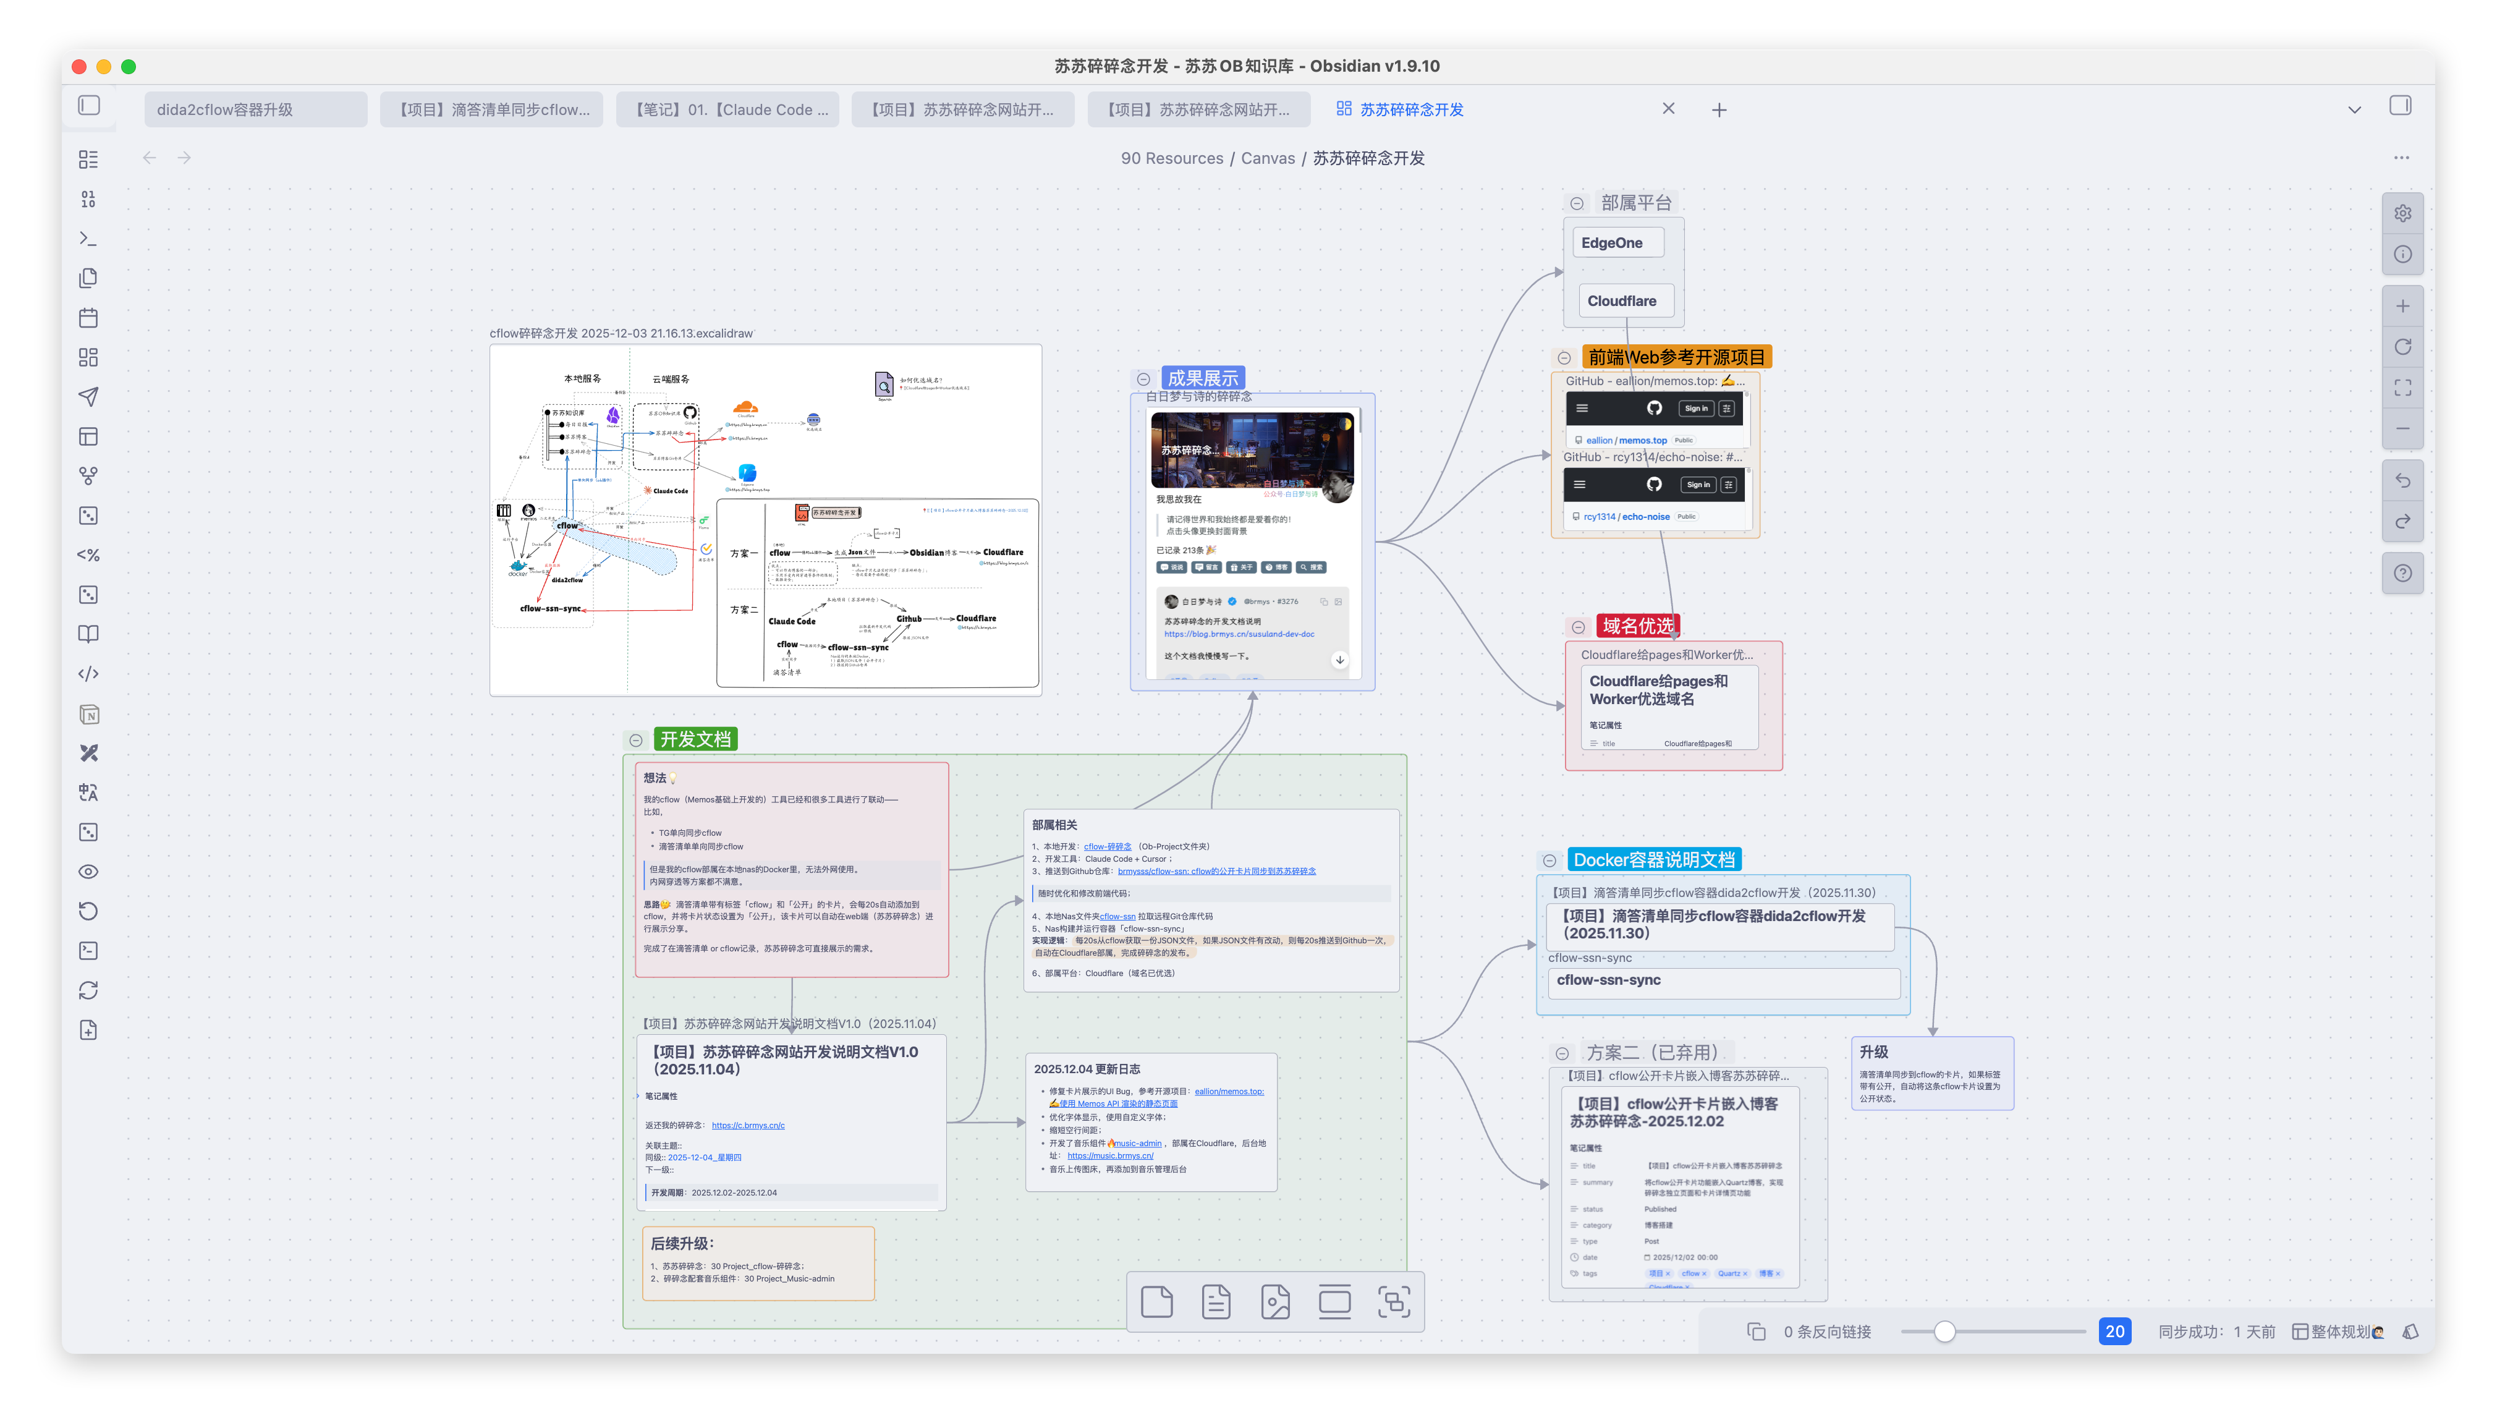
Task: Collapse the Docker容器说明文档 group
Action: click(1549, 861)
